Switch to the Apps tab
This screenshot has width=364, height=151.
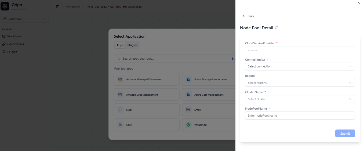pyautogui.click(x=120, y=45)
